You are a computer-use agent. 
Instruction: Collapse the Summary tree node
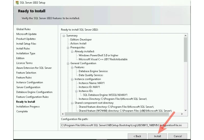click(x=64, y=36)
